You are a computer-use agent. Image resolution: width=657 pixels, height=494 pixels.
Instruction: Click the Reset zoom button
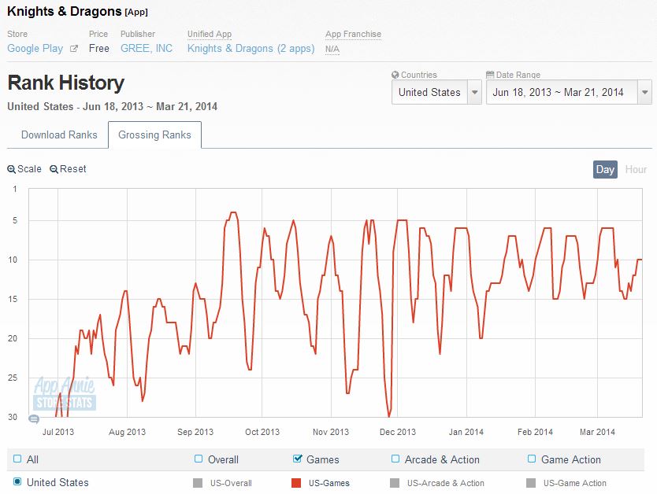[x=68, y=169]
